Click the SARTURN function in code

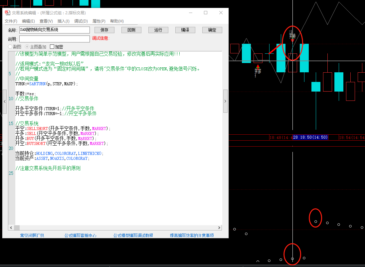point(38,84)
